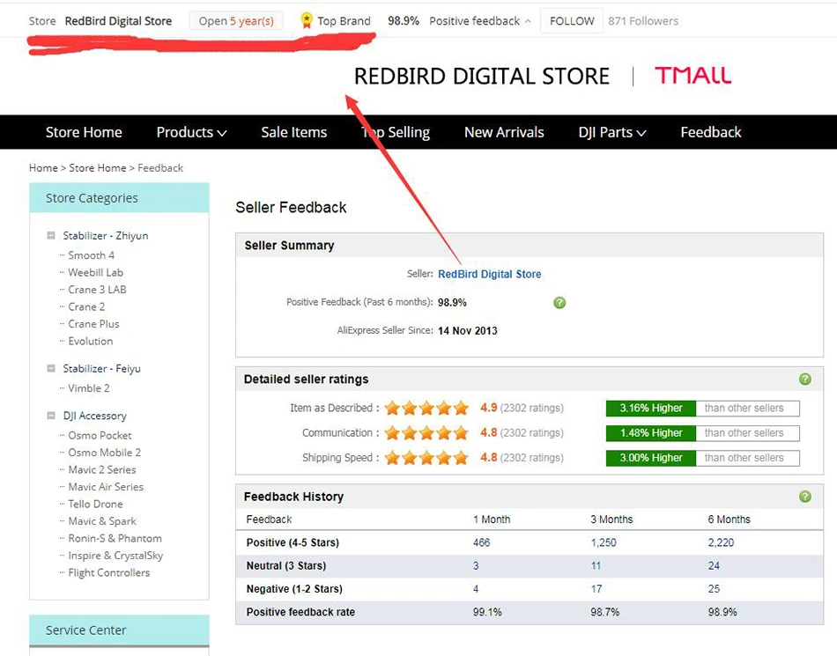Select the Crane 3 LAB category

click(97, 290)
